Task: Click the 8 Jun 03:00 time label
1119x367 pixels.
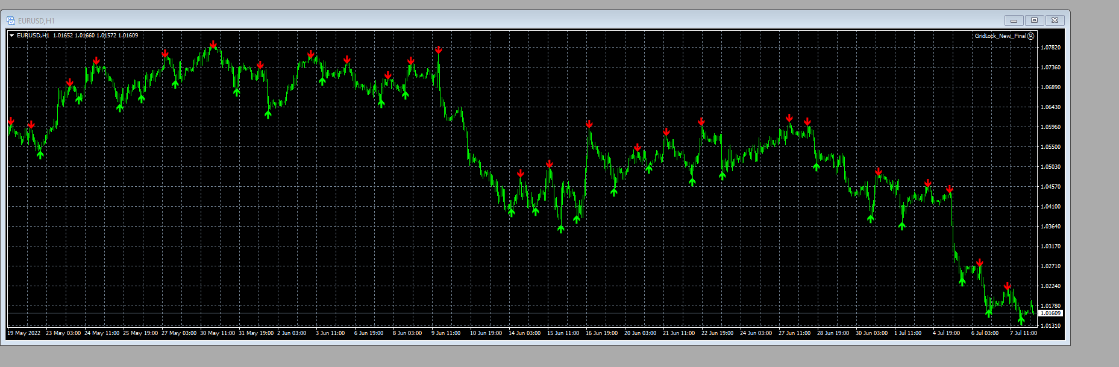Action: point(407,333)
